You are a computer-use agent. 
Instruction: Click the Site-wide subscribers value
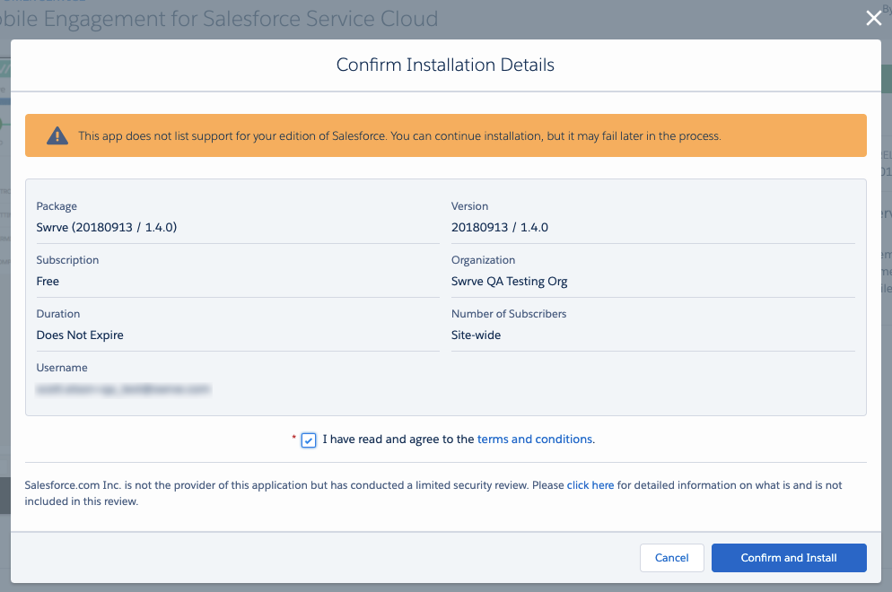click(x=476, y=335)
